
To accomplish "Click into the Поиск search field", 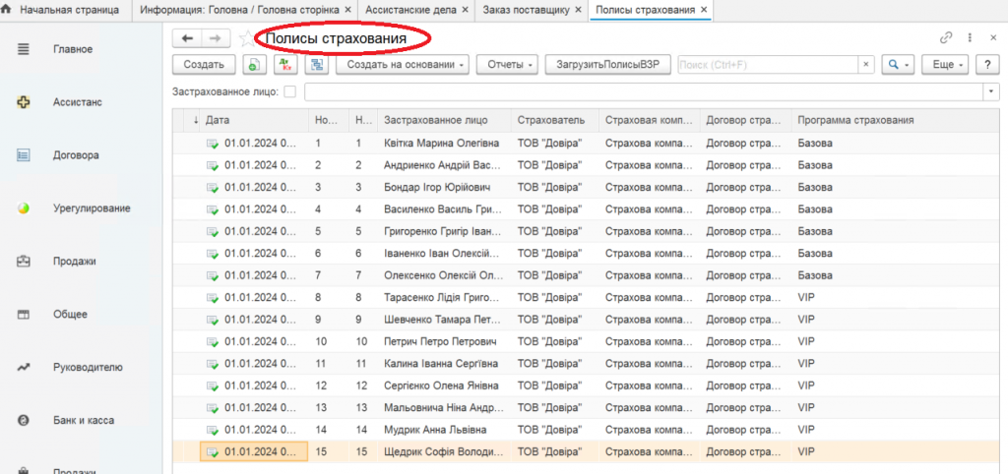I will (x=768, y=65).
